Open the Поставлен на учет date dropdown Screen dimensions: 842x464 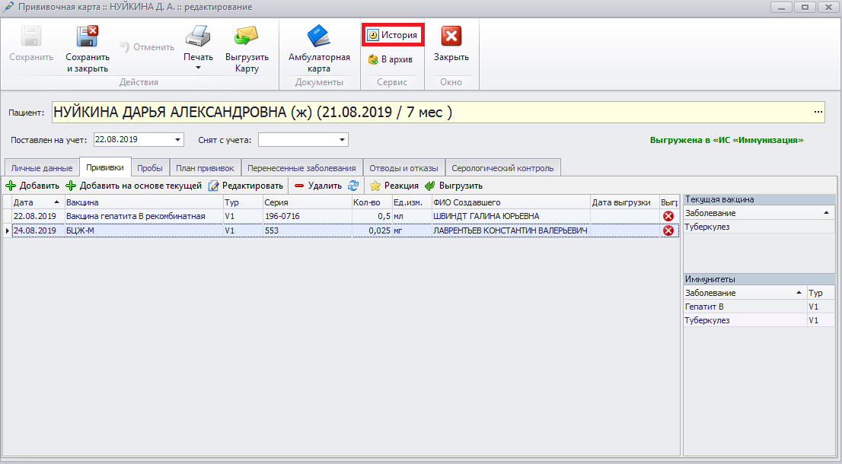tap(178, 140)
